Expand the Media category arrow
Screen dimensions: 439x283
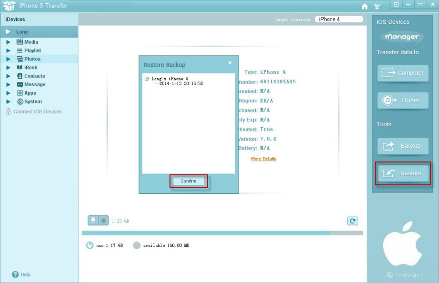pyautogui.click(x=9, y=42)
